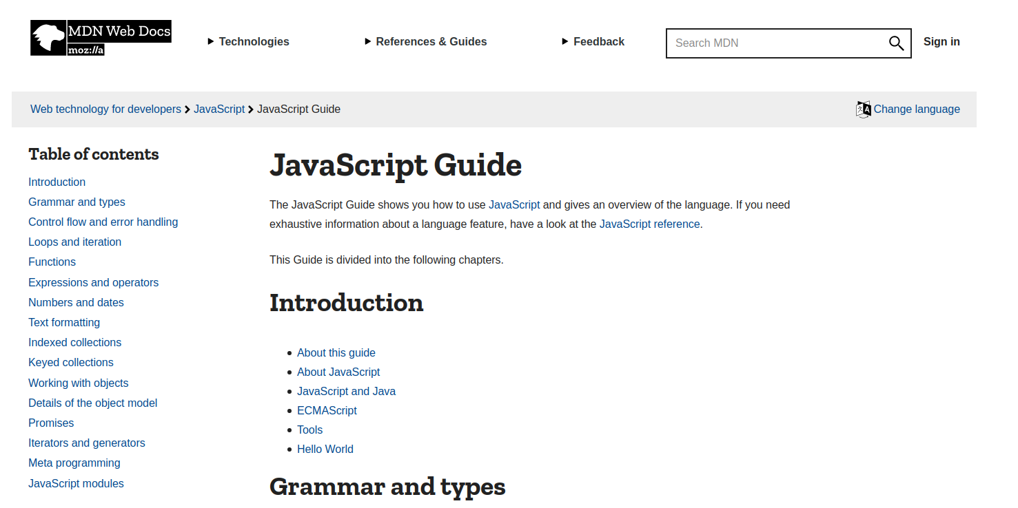Open Web technology for developers breadcrumb

coord(105,109)
